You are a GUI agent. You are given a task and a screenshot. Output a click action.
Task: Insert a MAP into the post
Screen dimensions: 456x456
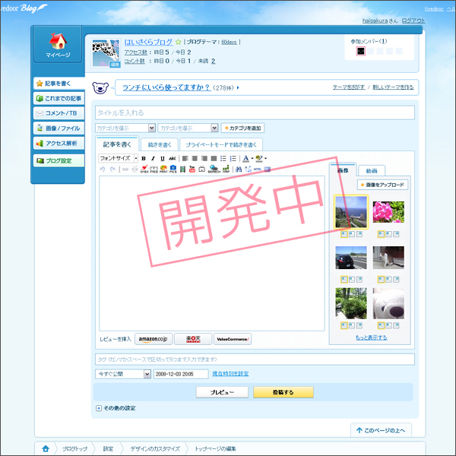click(x=226, y=169)
